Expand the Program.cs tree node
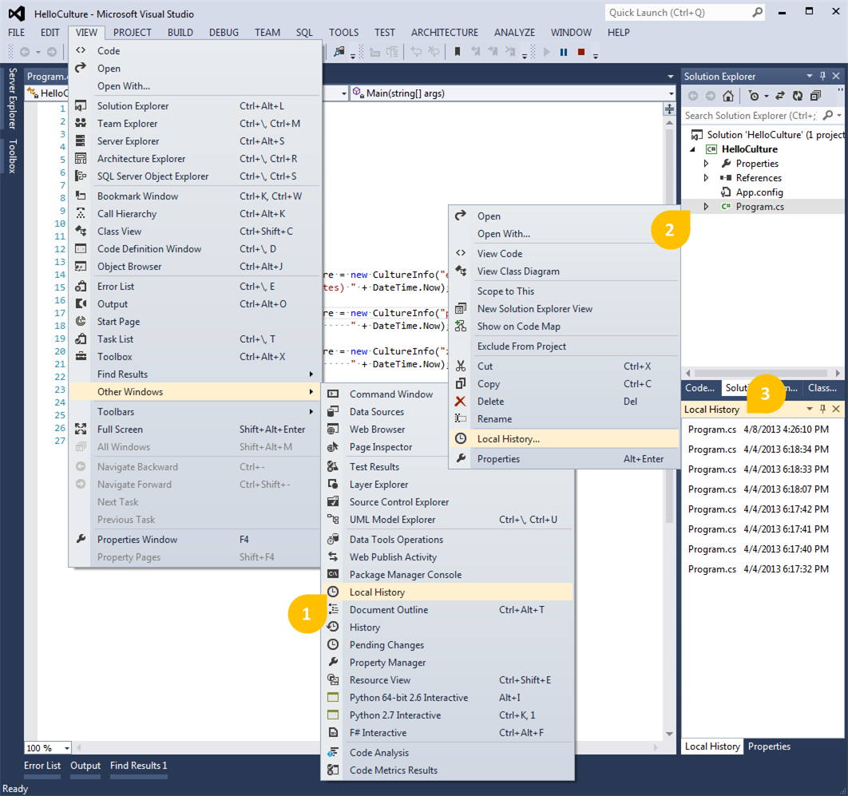The width and height of the screenshot is (848, 796). pyautogui.click(x=706, y=206)
